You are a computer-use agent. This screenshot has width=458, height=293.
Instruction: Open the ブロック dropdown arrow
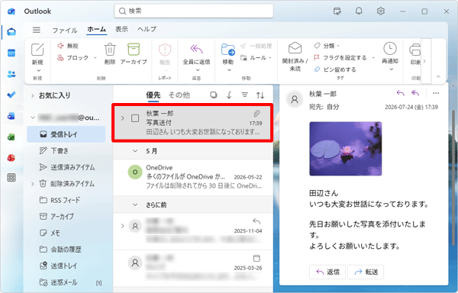click(x=95, y=58)
